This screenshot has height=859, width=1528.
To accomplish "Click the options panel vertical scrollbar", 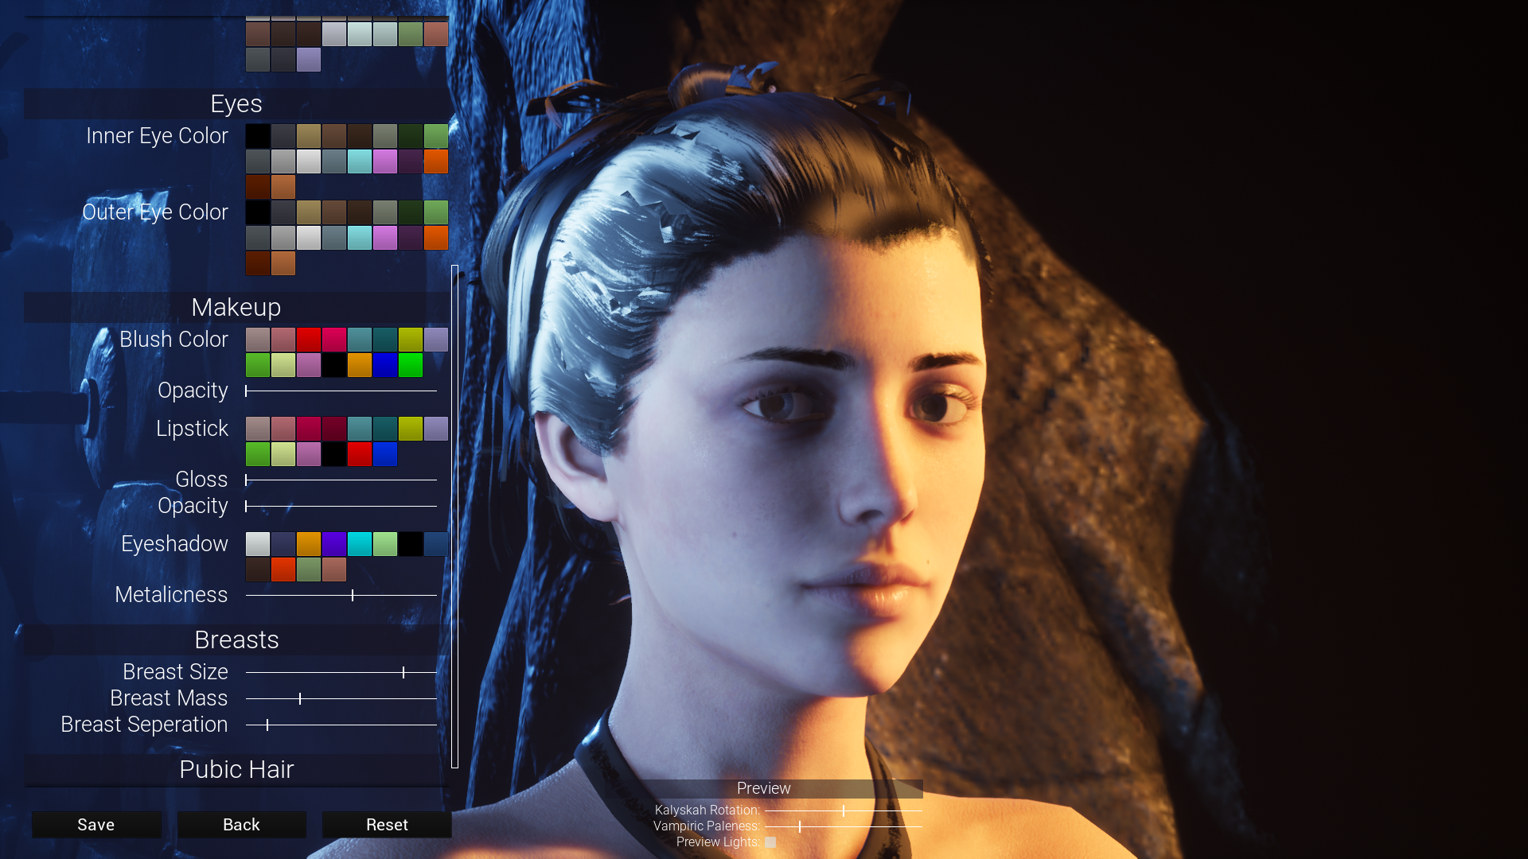I will click(x=454, y=517).
